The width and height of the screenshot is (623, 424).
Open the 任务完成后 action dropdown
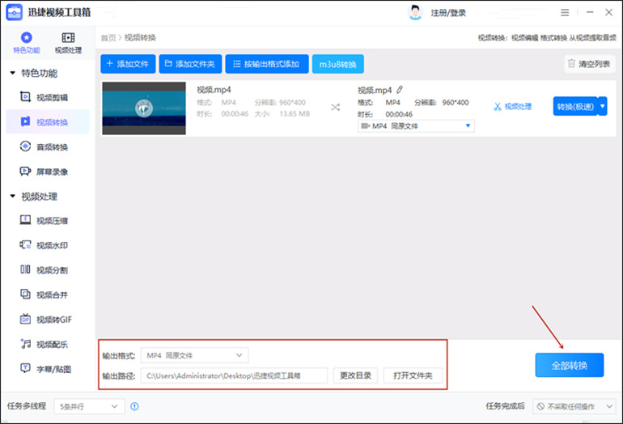(x=574, y=406)
